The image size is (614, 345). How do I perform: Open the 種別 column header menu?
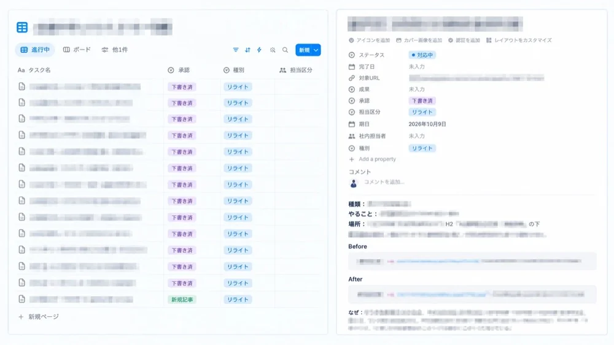234,70
